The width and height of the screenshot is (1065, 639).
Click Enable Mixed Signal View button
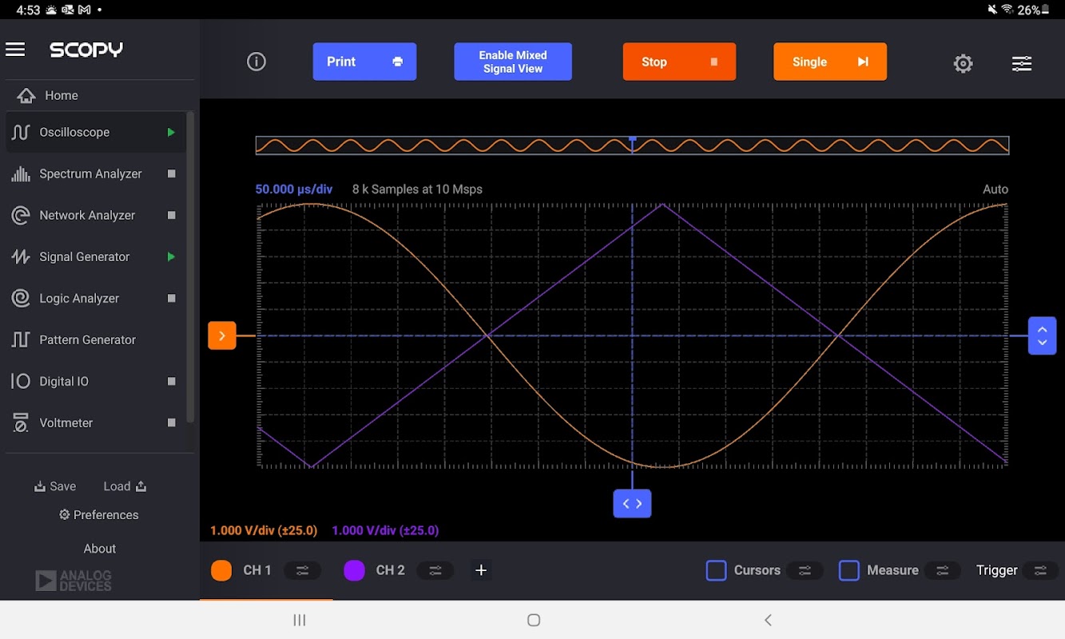click(x=513, y=62)
